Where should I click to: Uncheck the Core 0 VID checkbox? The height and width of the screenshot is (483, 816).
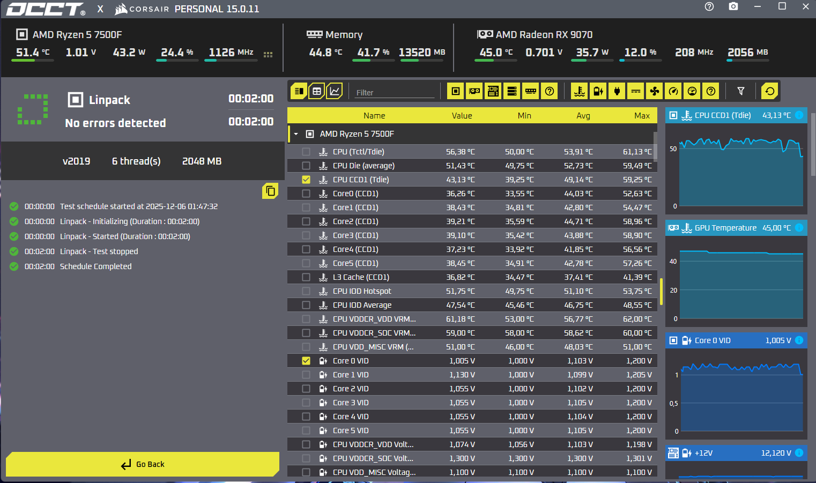coord(306,361)
